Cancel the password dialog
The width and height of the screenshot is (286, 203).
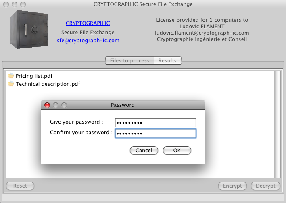click(144, 151)
